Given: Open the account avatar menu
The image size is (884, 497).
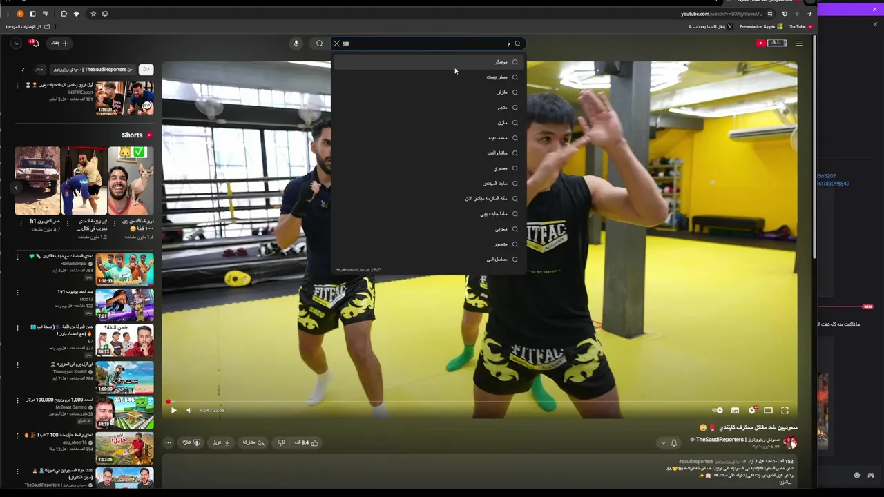Looking at the screenshot, I should pyautogui.click(x=16, y=43).
